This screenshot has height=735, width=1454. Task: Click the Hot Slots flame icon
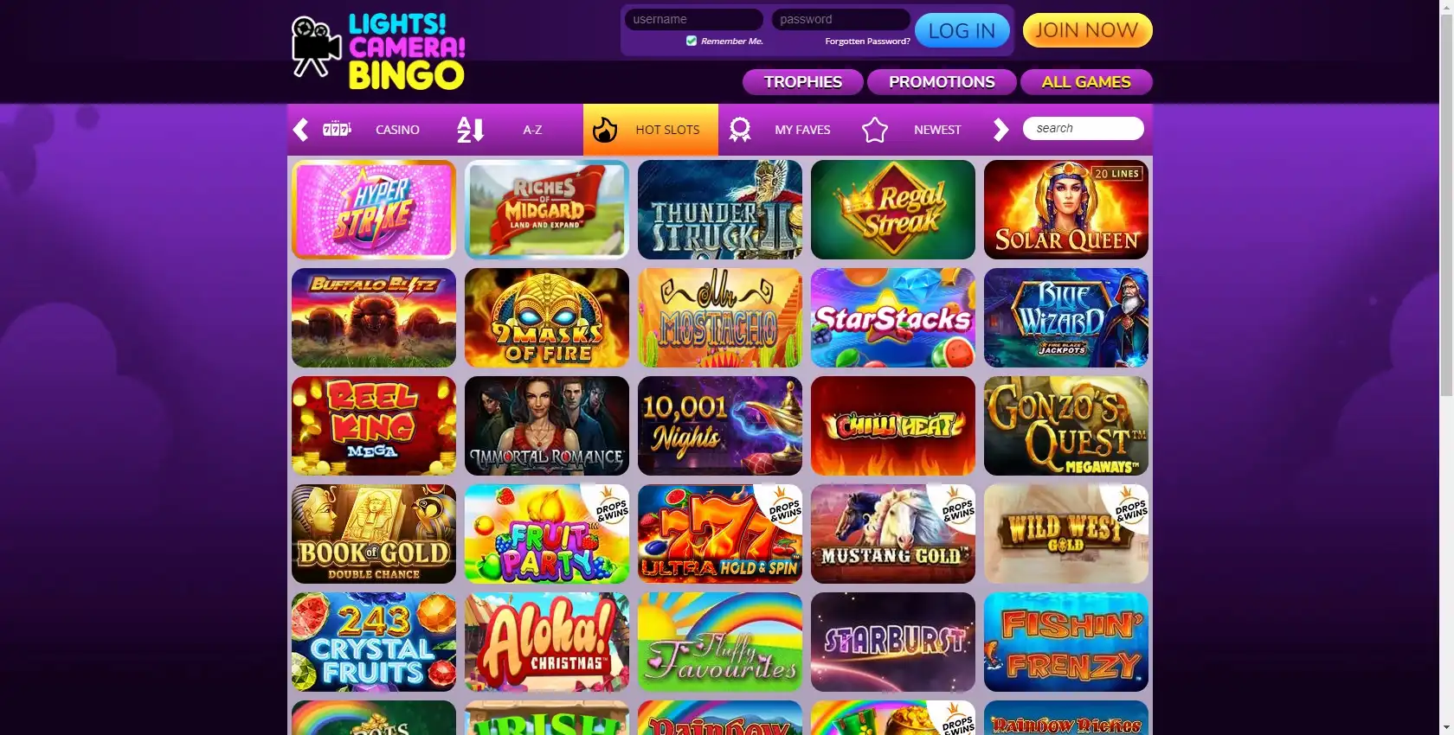[x=605, y=130]
